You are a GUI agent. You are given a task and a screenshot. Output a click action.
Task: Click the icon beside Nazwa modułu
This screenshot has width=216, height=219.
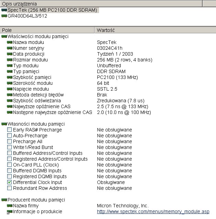coord(10,42)
